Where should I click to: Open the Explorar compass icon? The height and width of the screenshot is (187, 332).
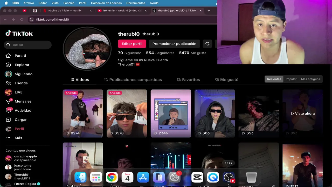point(8,65)
